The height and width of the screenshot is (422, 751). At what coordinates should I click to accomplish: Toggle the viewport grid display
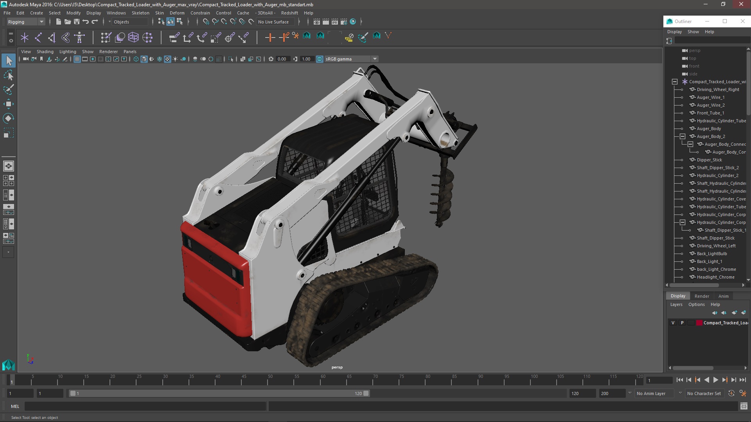coord(77,59)
